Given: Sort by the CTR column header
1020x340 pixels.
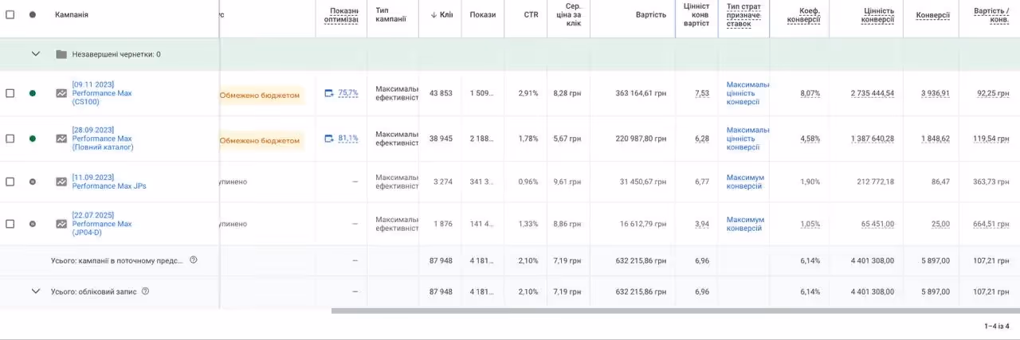Looking at the screenshot, I should coord(531,14).
